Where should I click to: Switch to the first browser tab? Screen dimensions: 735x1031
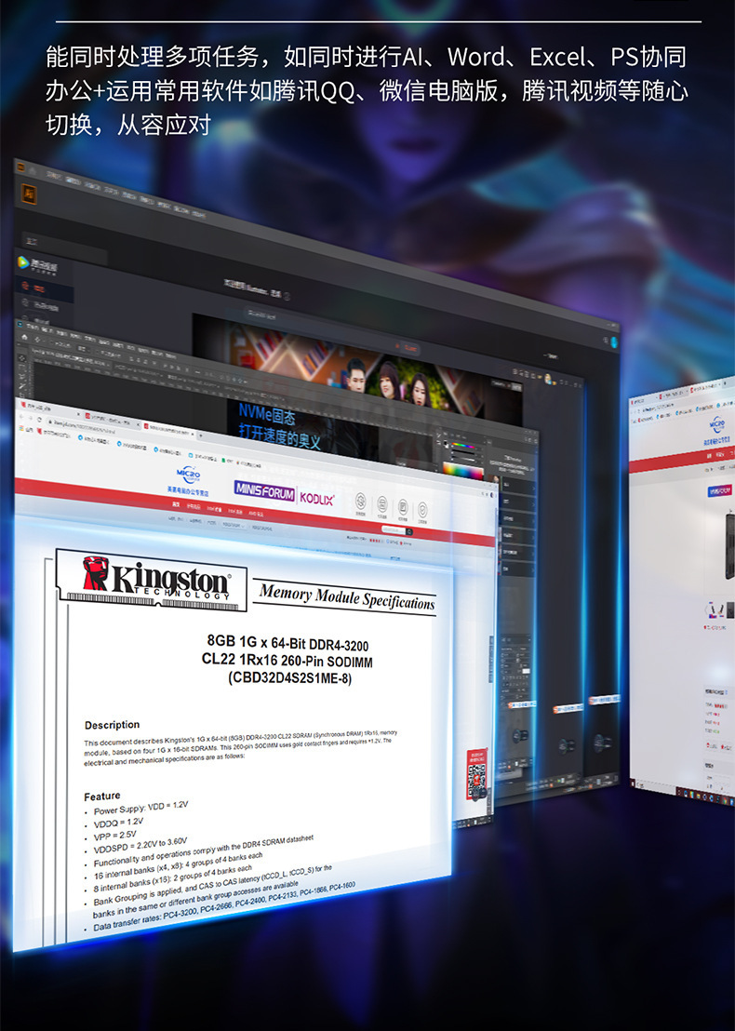pos(47,408)
